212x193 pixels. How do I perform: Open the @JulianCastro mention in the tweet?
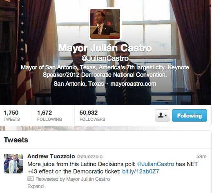tap(156, 164)
